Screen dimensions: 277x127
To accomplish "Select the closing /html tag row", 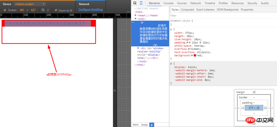I will pos(140,65).
